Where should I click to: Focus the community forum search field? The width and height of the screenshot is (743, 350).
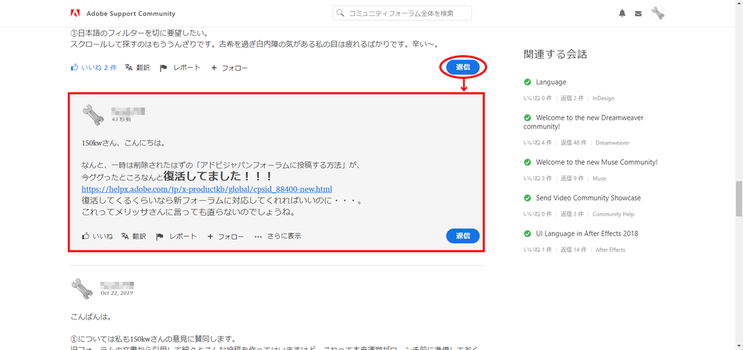(402, 13)
